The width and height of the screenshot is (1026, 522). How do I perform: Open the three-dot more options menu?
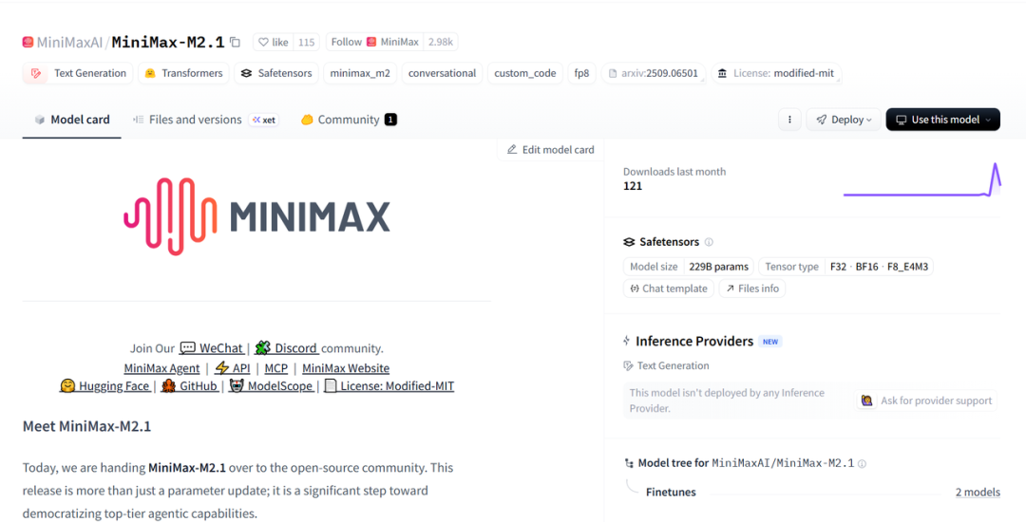point(789,120)
